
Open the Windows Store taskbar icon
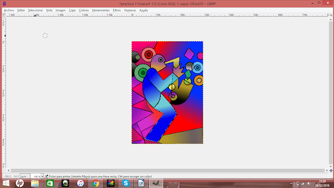click(x=50, y=183)
